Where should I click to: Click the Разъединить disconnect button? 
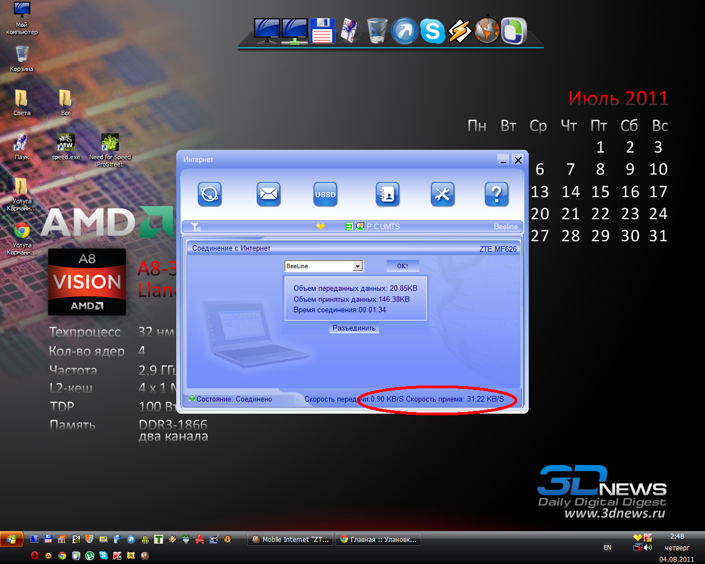pos(354,328)
